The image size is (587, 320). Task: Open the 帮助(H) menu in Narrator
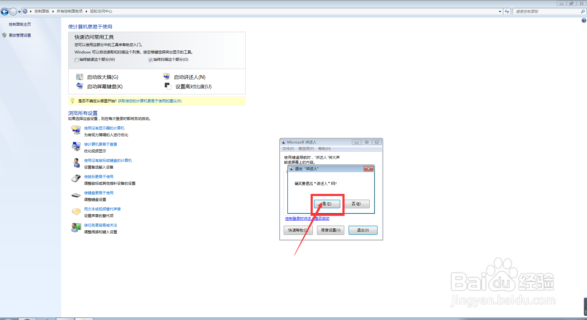(324, 149)
